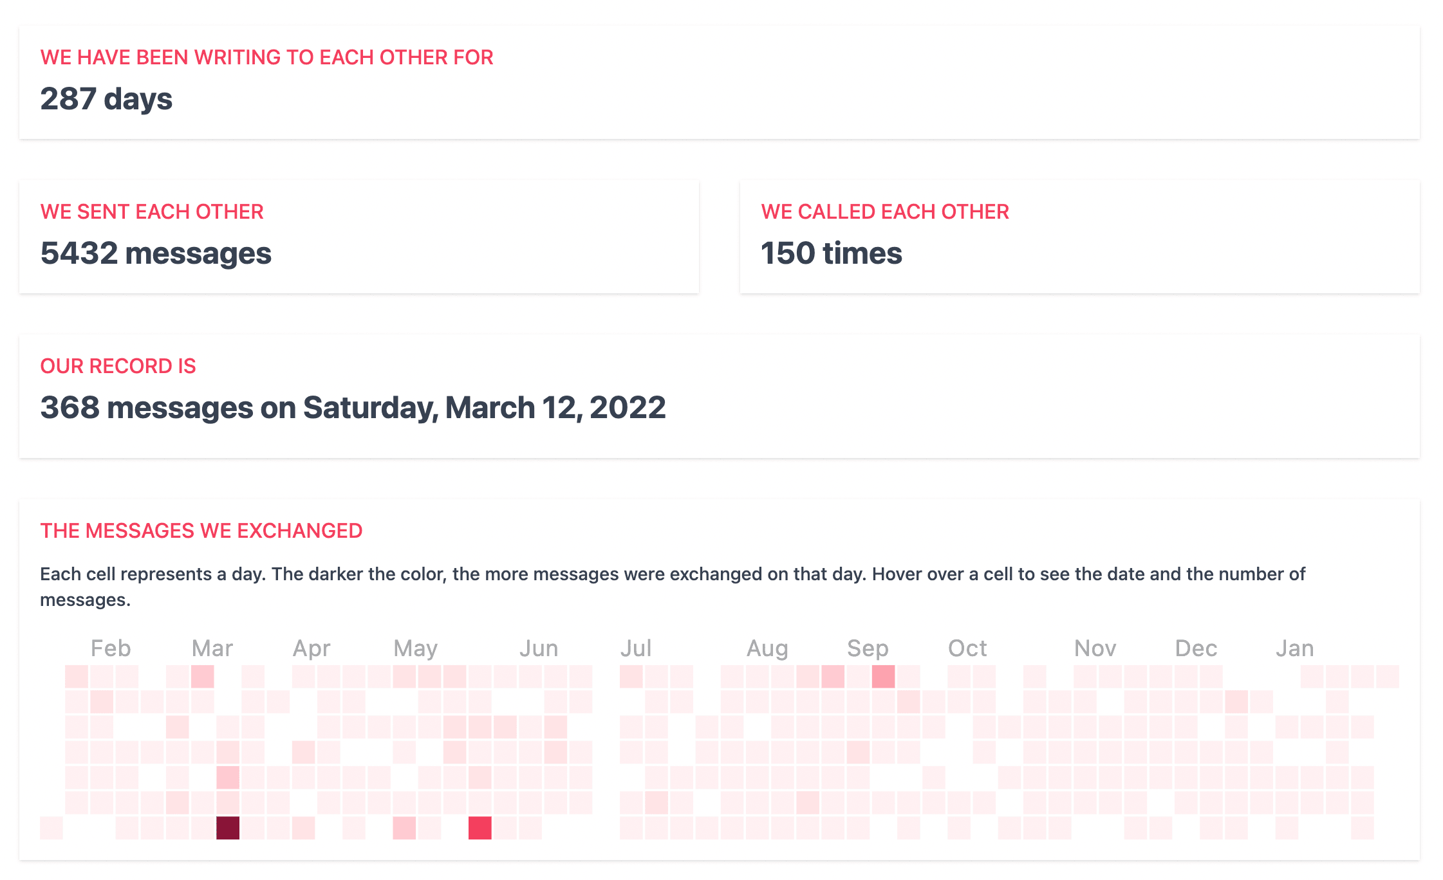Click the Jul month label
1443x880 pixels.
tap(636, 648)
